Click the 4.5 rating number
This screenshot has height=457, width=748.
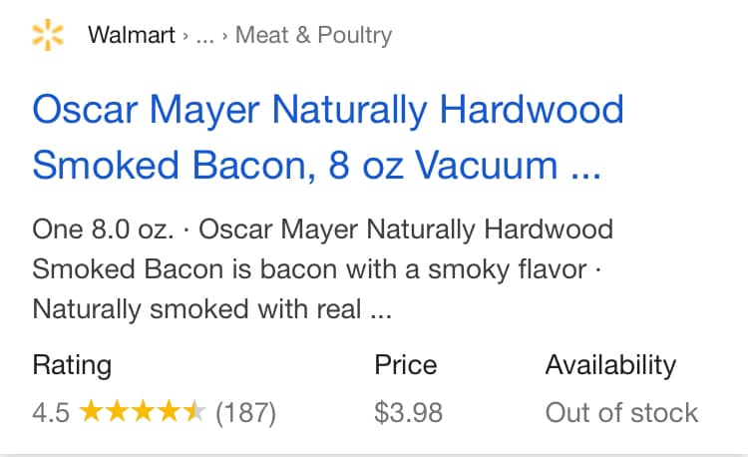click(51, 412)
